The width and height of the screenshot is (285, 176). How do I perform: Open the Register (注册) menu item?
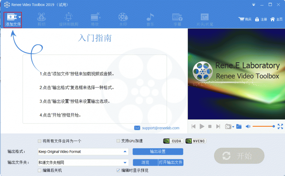coord(261,19)
